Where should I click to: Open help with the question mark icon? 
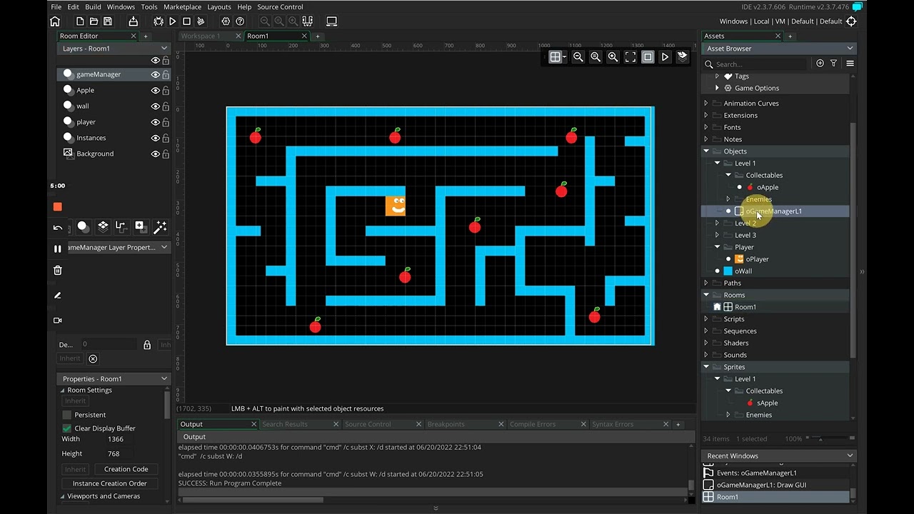[x=240, y=21]
